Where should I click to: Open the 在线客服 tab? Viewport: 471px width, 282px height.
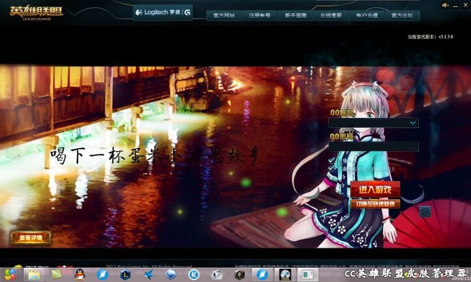click(331, 15)
